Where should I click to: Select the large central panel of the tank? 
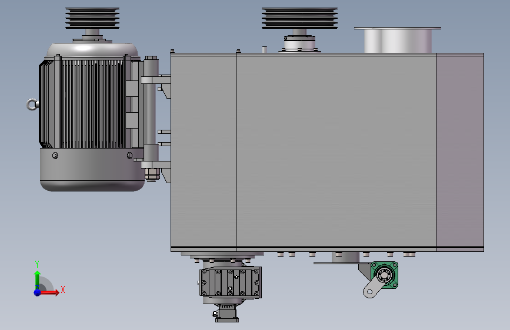click(336, 152)
